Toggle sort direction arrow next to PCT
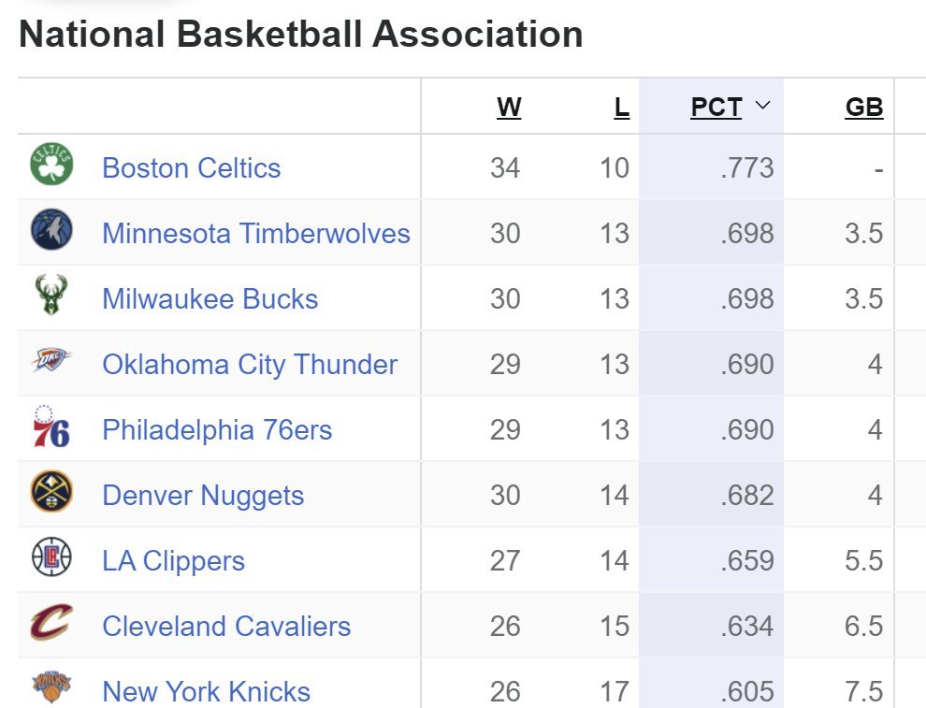This screenshot has width=926, height=708. [763, 106]
